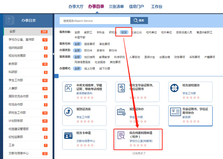Viewport: 223px width, 159px height.
Task: Filter 服务对象 by 校外单位
Action: click(166, 32)
